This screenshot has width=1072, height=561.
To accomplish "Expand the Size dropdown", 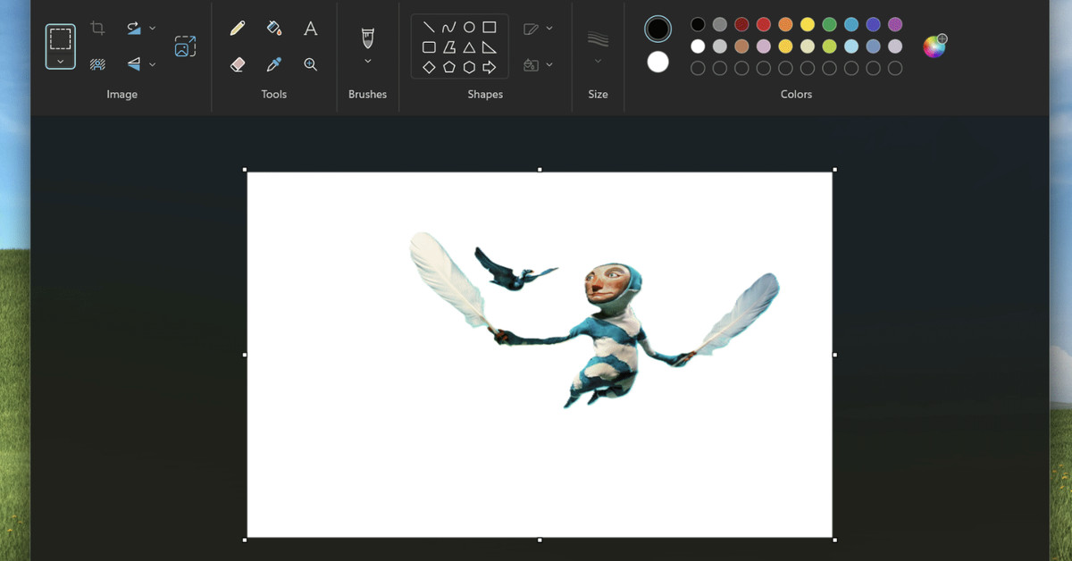I will pos(598,61).
